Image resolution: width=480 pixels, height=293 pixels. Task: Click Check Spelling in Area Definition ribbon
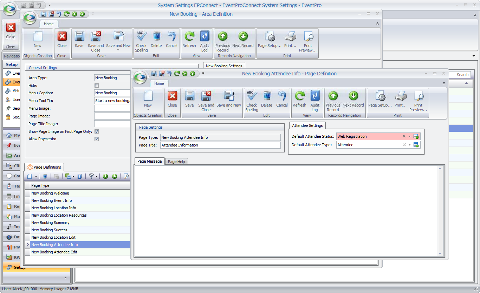(141, 41)
